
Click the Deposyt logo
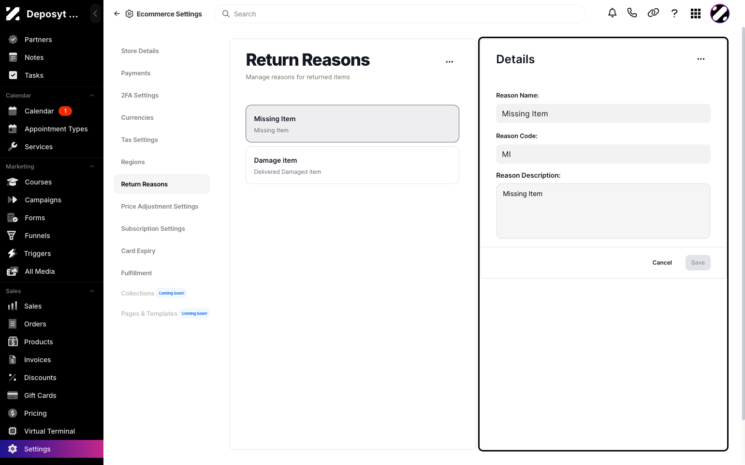(13, 14)
